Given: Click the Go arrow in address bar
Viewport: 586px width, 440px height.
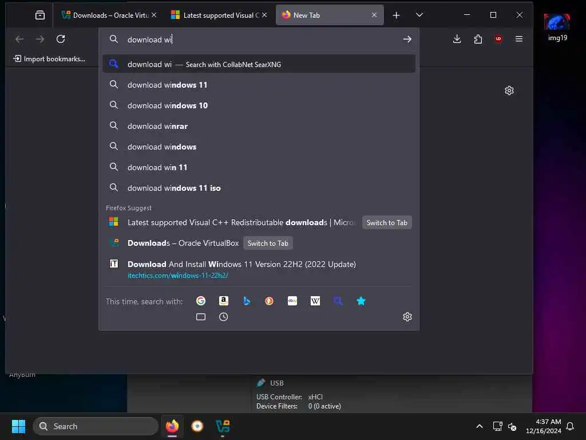Looking at the screenshot, I should 407,39.
